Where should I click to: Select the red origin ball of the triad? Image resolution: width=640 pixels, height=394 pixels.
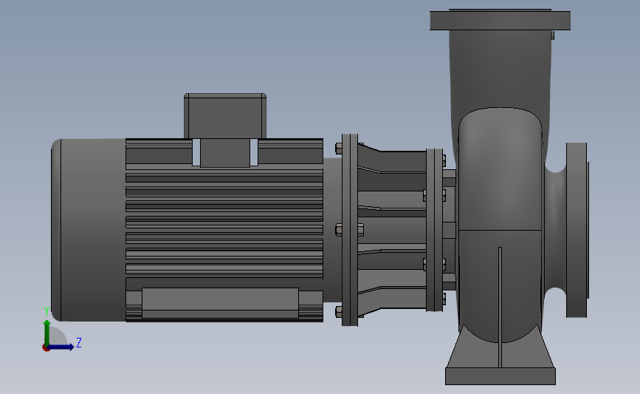(46, 348)
